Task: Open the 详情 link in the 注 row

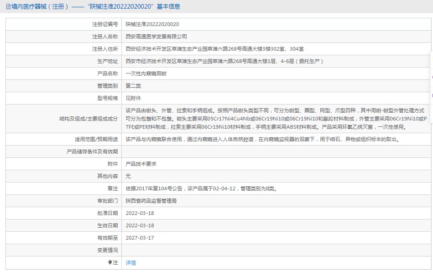Action: pos(130,262)
